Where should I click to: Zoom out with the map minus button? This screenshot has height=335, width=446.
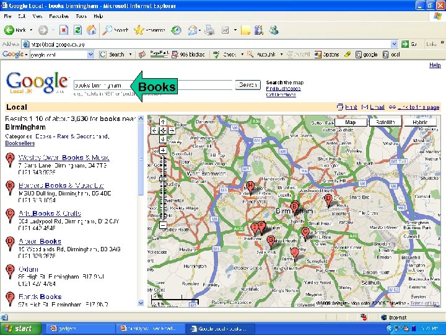click(163, 226)
